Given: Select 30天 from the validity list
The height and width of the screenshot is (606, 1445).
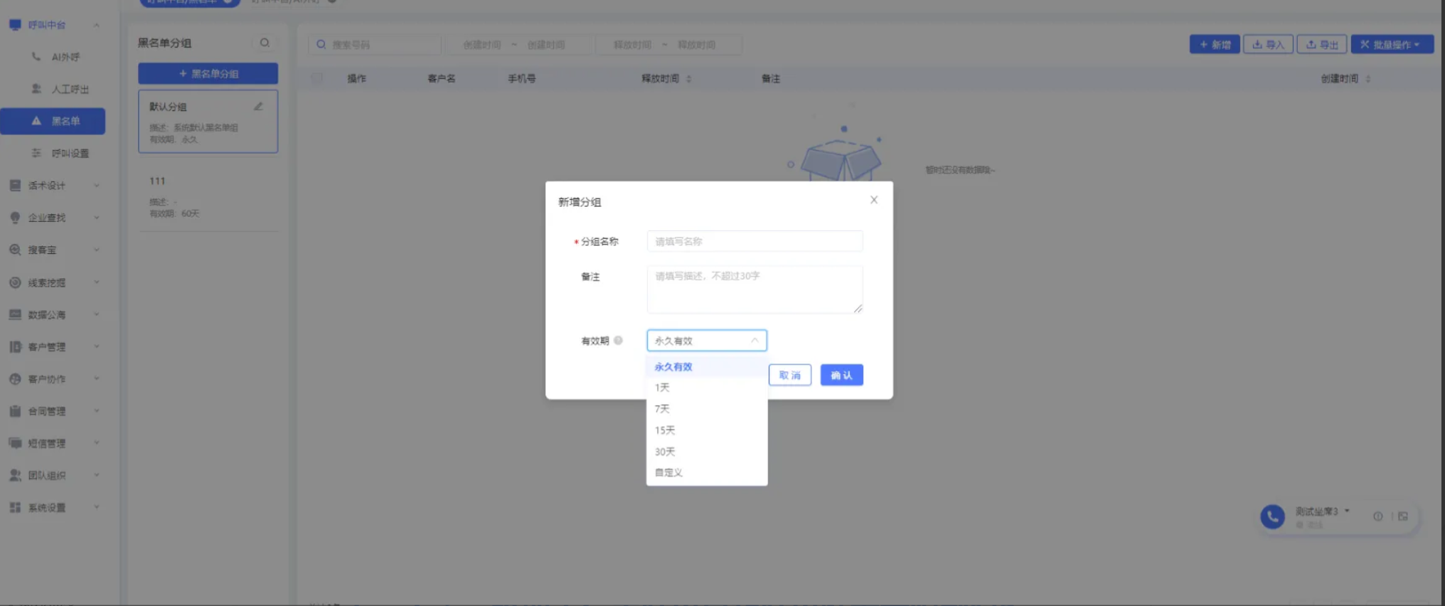Looking at the screenshot, I should tap(665, 452).
